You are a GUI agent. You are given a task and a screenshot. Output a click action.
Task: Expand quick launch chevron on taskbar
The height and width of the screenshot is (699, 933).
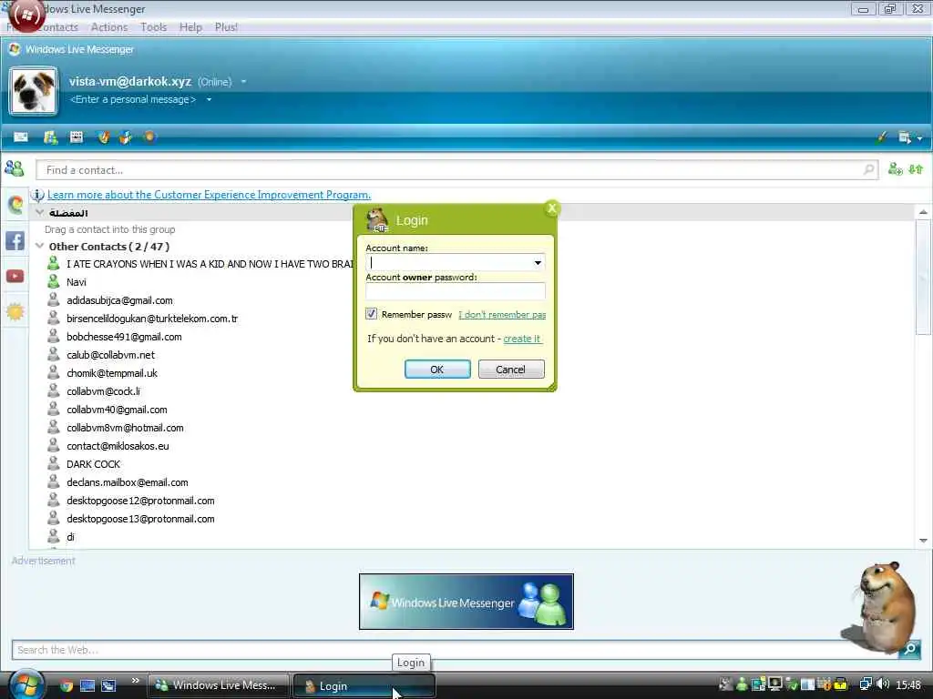(135, 681)
